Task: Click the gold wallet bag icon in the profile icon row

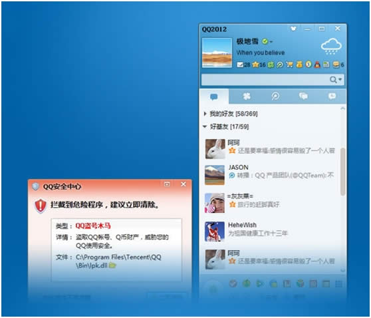Action: click(x=299, y=65)
